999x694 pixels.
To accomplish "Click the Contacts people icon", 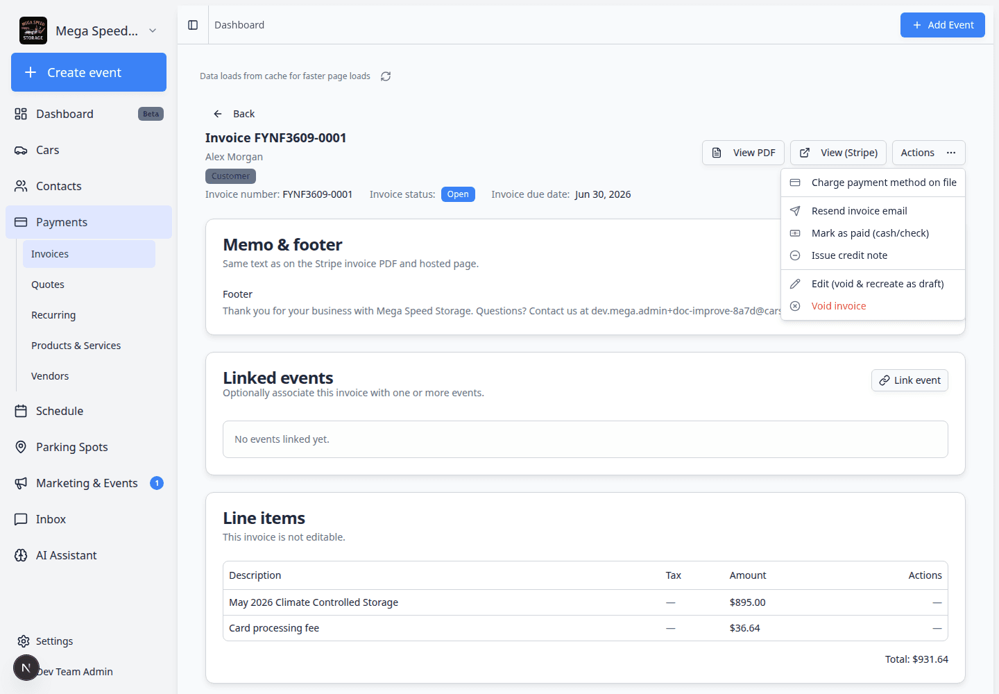I will pyautogui.click(x=21, y=186).
